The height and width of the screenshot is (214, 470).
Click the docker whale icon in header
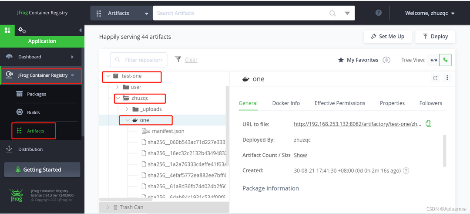tap(245, 79)
